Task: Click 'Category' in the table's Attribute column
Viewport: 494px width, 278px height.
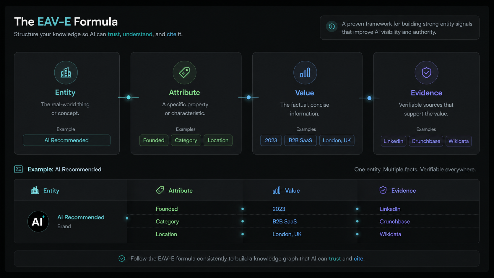Action: 167,222
